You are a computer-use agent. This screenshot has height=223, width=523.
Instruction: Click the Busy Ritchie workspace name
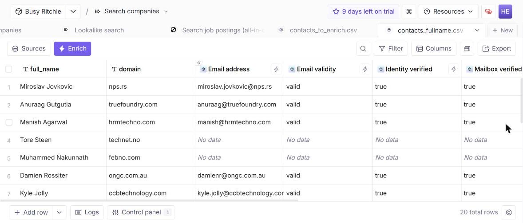coord(43,12)
